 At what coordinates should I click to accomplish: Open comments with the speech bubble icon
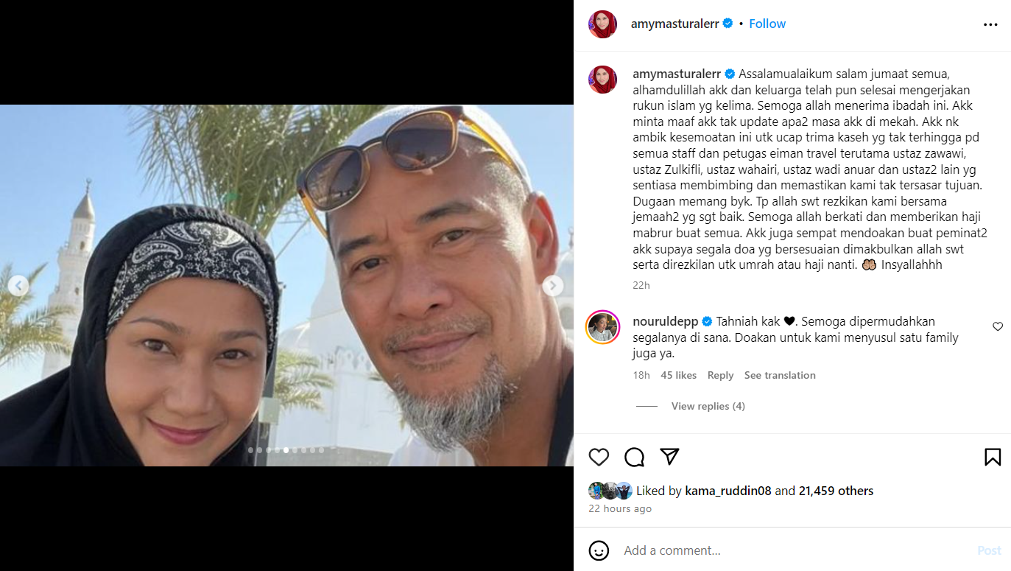[634, 458]
